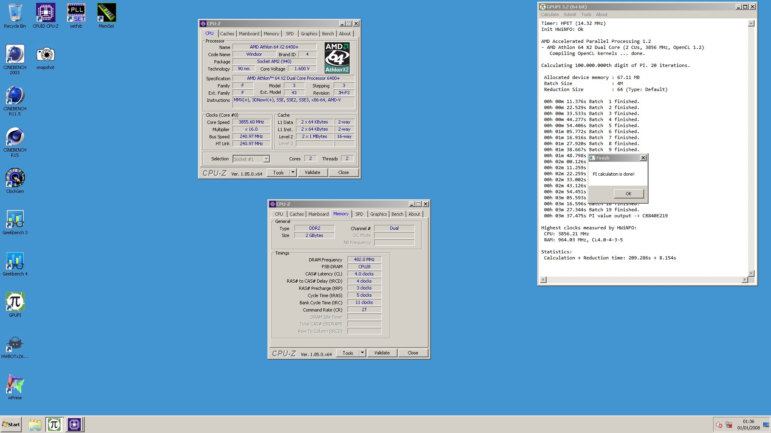Screen dimensions: 771x433
Task: Switch to CPU tab in lower CPU-Z
Action: (x=279, y=214)
